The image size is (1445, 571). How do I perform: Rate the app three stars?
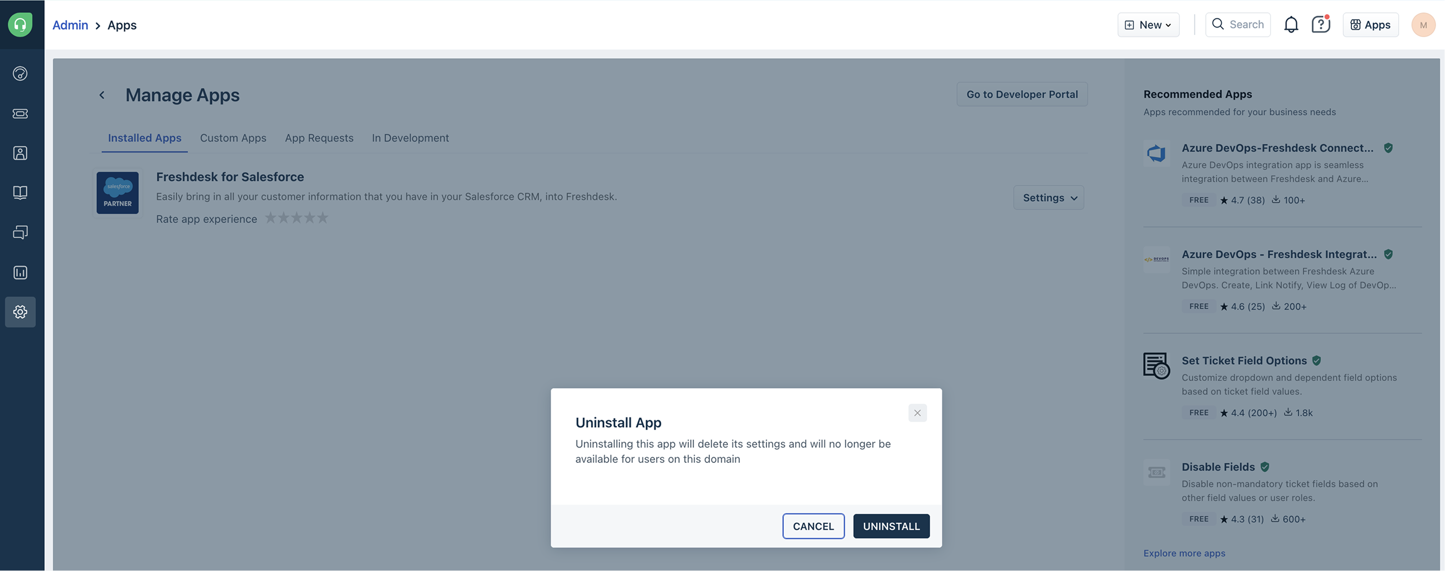(x=297, y=217)
